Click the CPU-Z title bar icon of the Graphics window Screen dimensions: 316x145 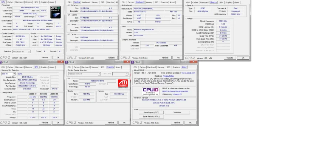tap(66, 62)
